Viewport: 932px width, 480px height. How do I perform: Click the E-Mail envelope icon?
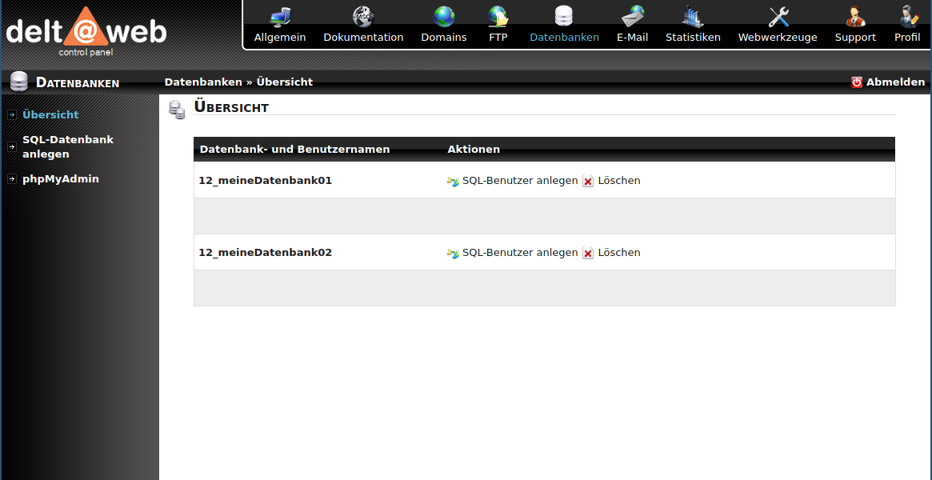pos(632,17)
